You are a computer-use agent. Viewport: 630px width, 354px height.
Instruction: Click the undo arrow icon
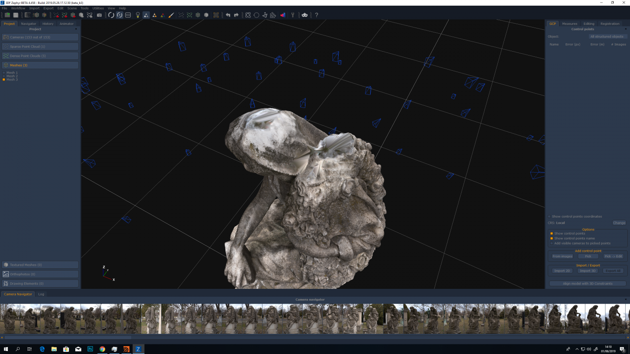[228, 15]
